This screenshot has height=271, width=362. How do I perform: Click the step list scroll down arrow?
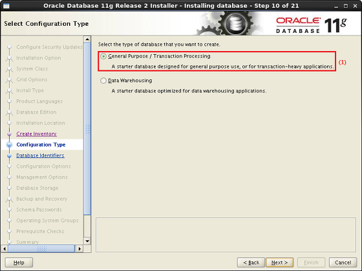(x=87, y=241)
